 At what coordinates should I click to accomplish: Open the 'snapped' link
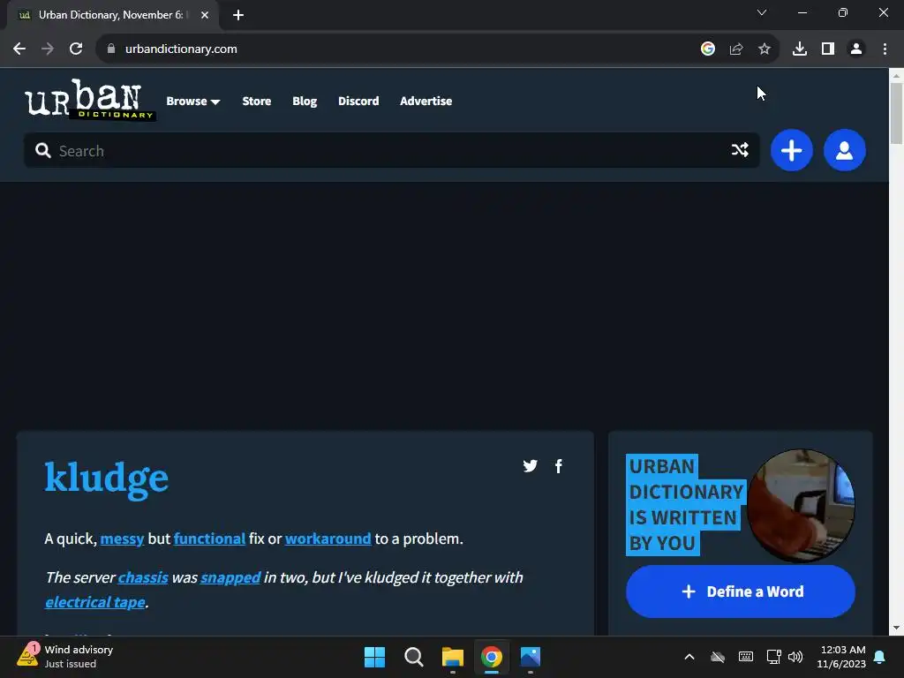click(230, 577)
